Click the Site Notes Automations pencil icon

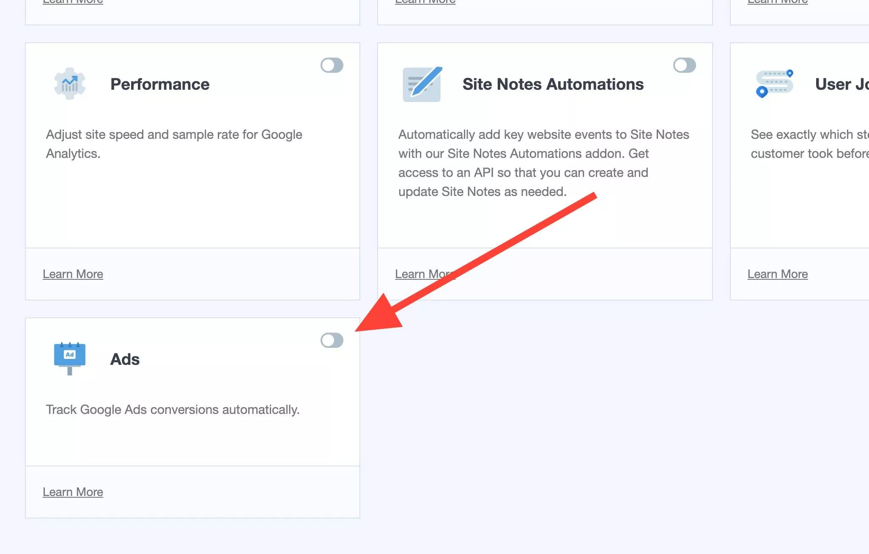(422, 84)
